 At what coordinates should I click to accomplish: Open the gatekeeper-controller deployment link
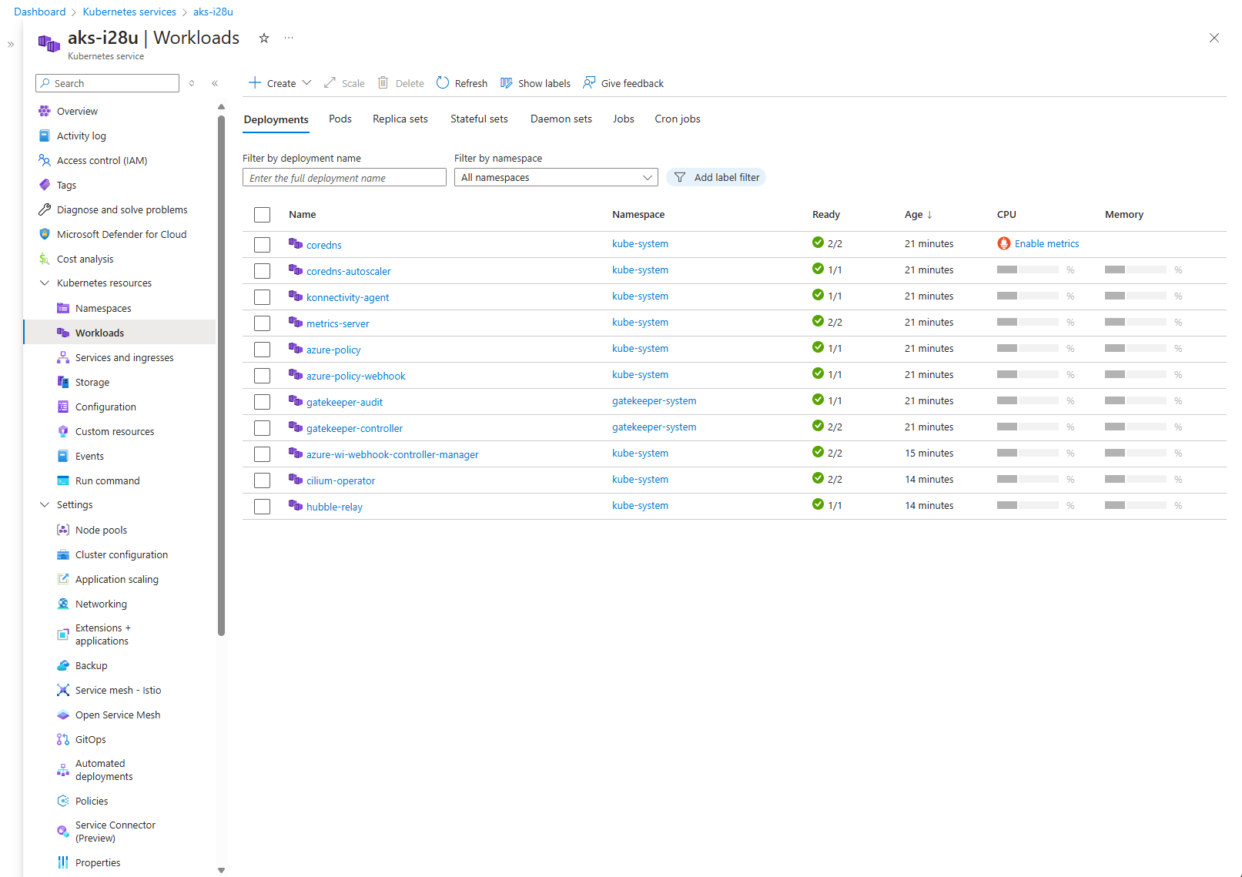tap(354, 429)
